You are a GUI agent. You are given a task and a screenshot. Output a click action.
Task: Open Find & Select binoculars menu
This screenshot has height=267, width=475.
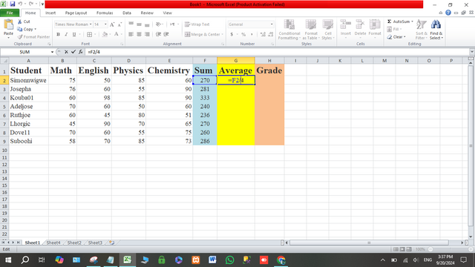(x=436, y=30)
